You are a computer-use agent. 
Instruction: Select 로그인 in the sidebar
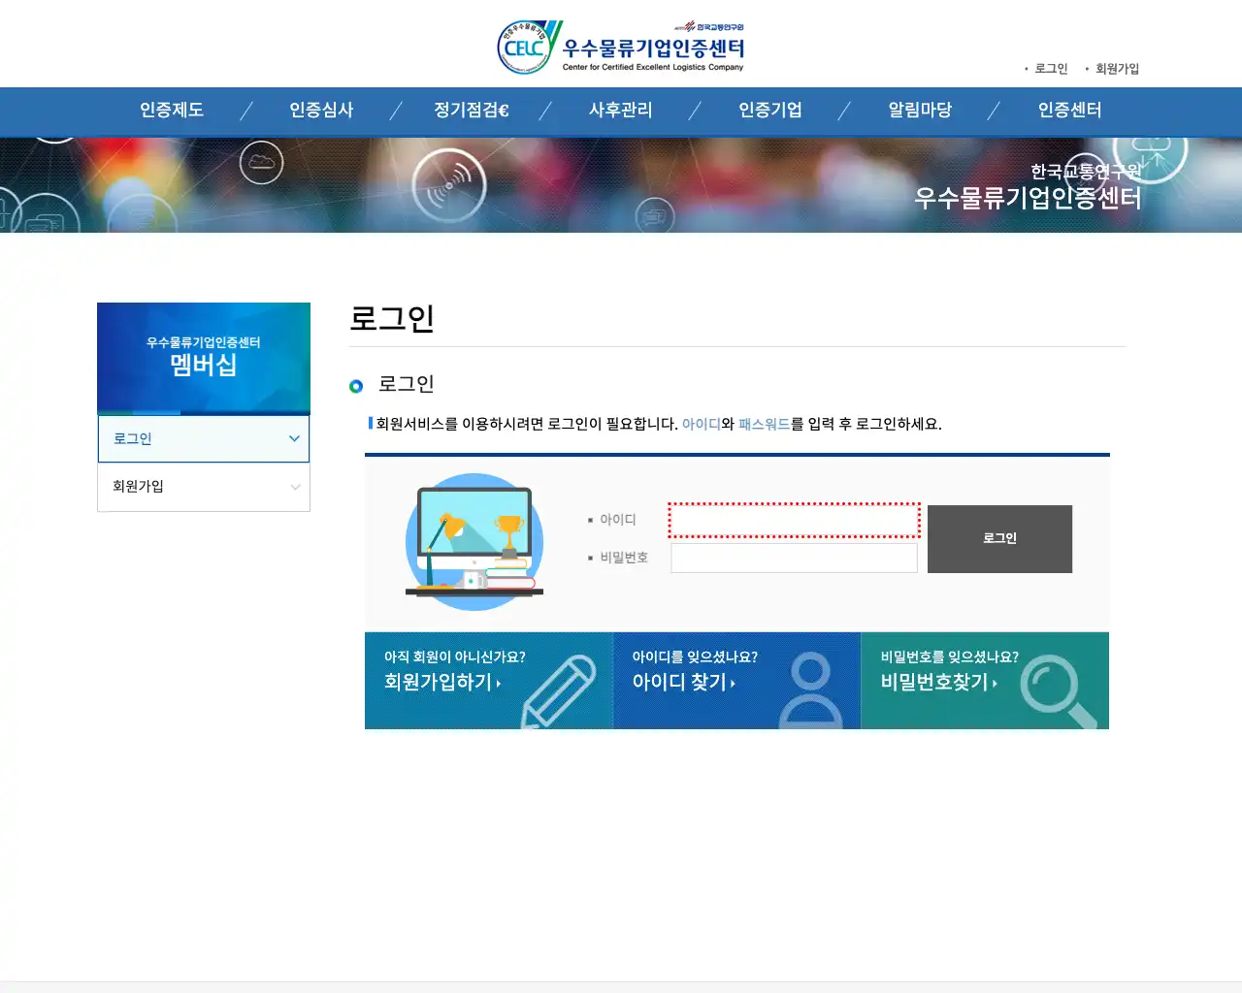tap(204, 439)
